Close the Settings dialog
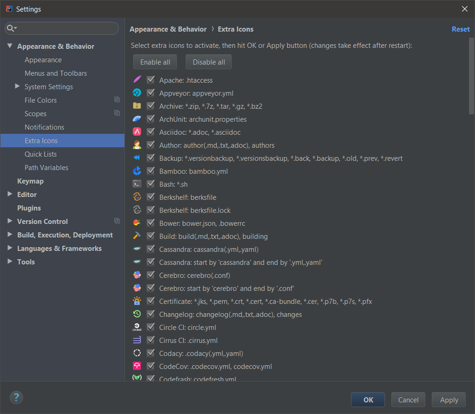This screenshot has width=475, height=414. (x=464, y=9)
